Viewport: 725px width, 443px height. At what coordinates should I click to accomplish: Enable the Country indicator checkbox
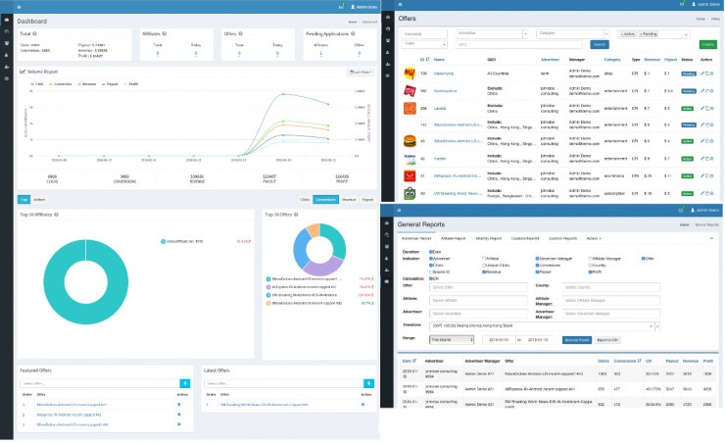point(591,266)
